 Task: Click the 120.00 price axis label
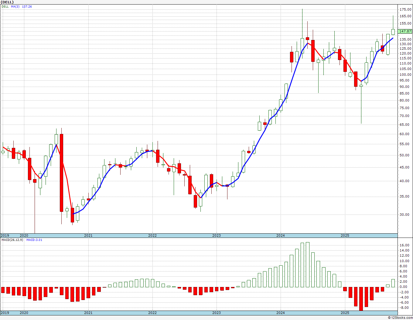click(405, 54)
